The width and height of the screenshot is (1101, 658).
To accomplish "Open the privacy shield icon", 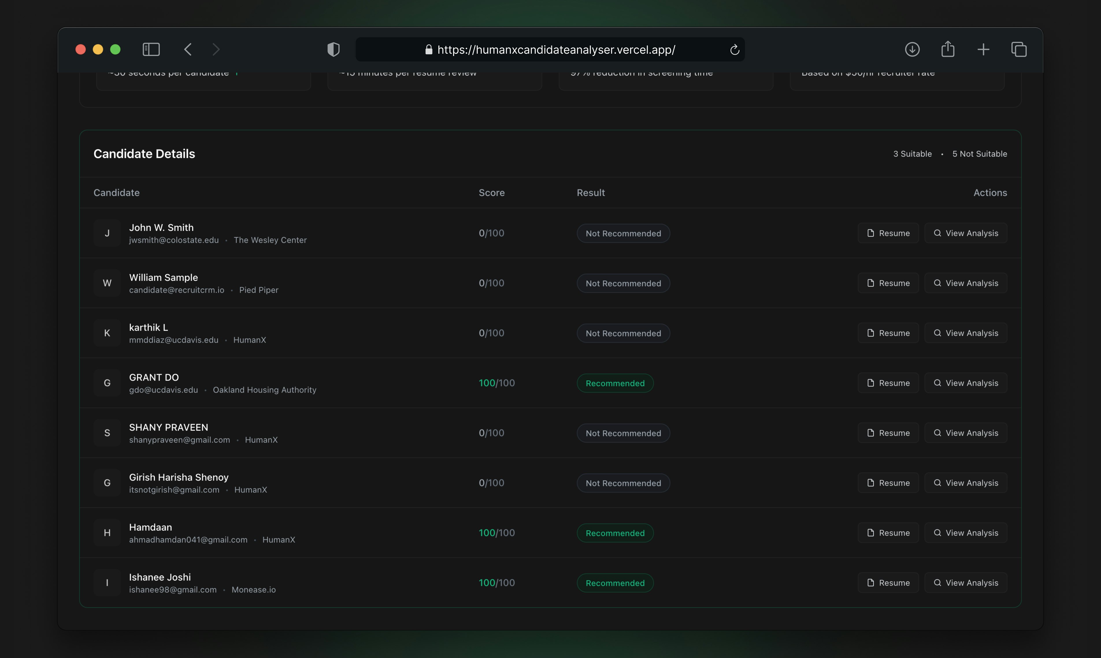I will click(x=333, y=49).
